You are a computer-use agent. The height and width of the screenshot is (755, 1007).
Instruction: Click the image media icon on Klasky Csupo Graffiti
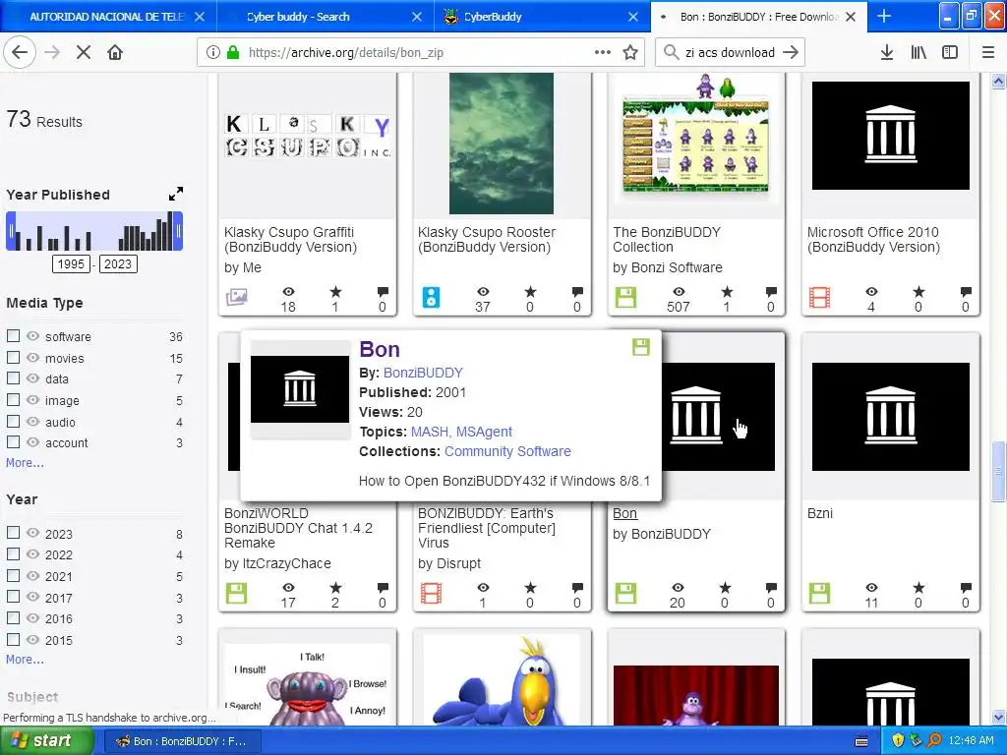coord(236,297)
